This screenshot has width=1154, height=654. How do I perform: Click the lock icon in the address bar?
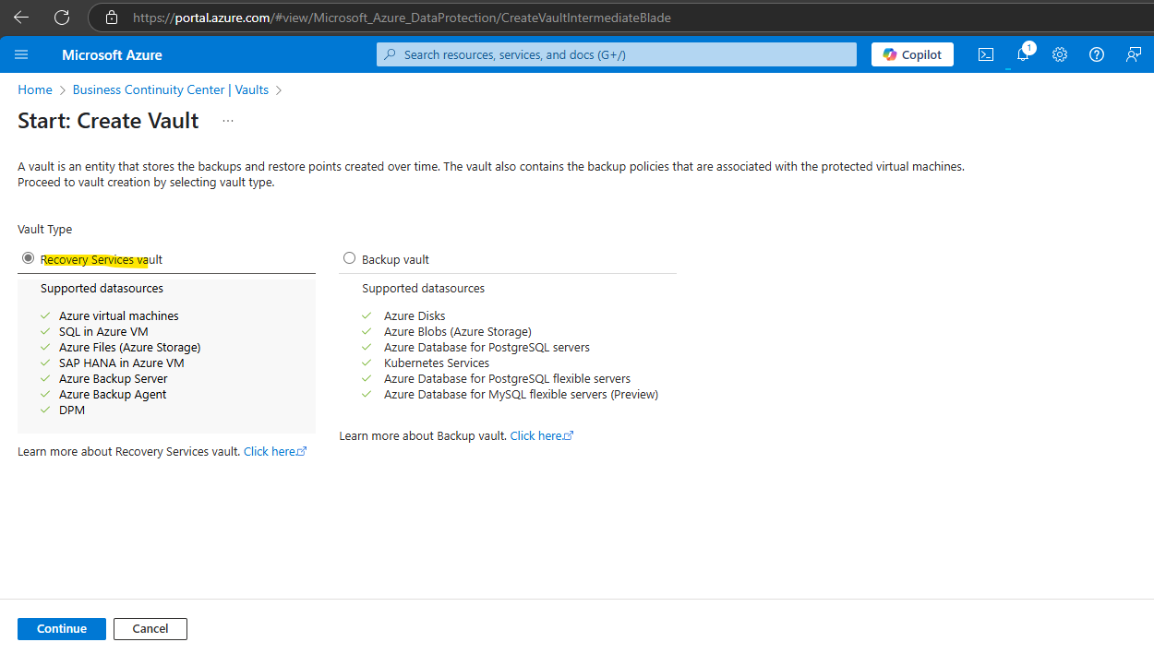click(112, 18)
